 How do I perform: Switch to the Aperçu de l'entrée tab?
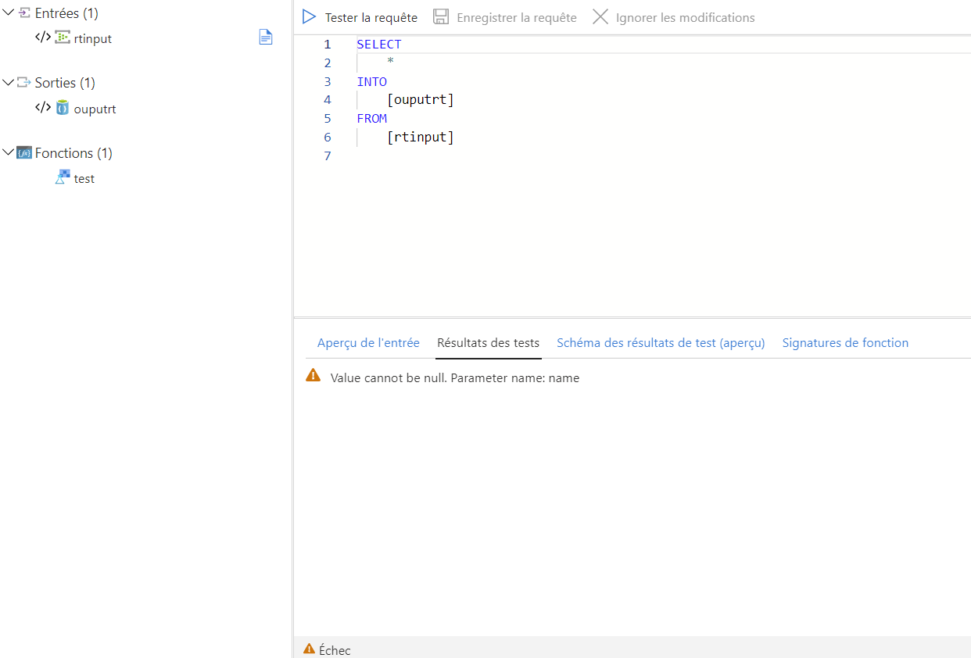point(367,342)
